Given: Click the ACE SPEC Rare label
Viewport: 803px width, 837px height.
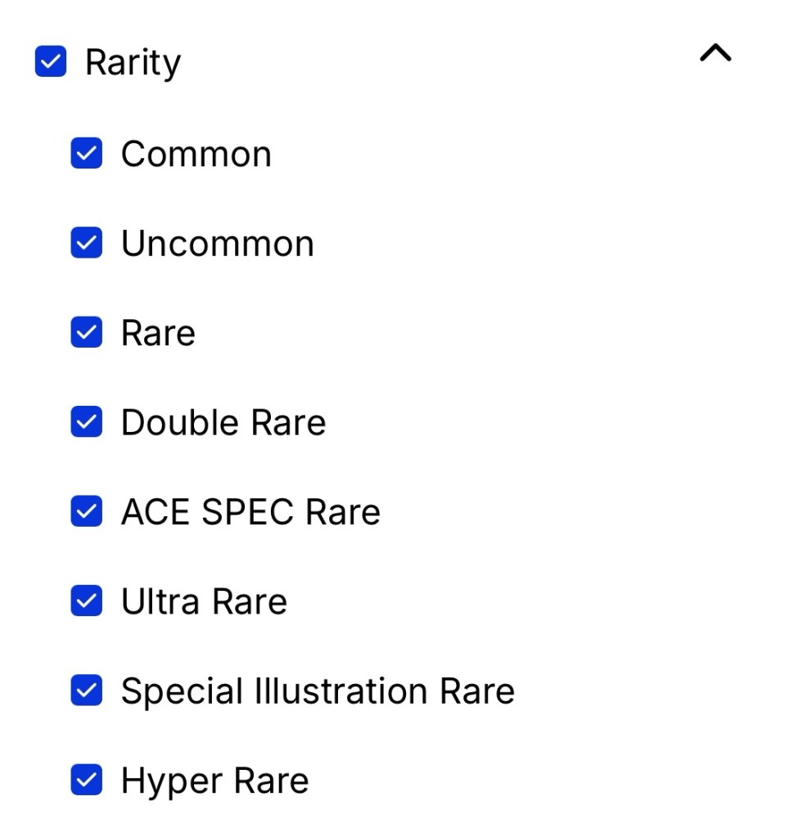Looking at the screenshot, I should pos(250,513).
